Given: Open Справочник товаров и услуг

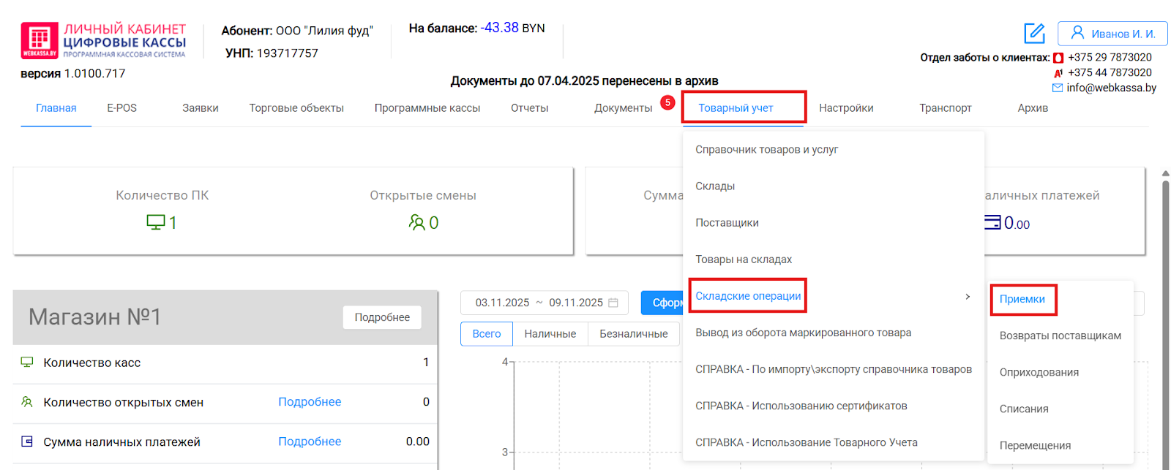Looking at the screenshot, I should pos(766,150).
